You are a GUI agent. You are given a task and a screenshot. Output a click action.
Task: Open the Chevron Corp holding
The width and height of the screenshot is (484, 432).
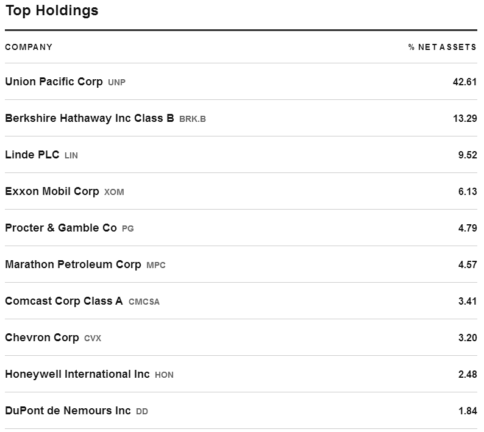click(x=42, y=338)
